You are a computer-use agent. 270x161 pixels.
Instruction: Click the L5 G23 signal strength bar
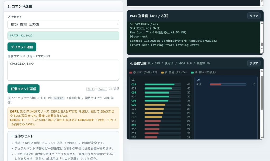(228, 85)
